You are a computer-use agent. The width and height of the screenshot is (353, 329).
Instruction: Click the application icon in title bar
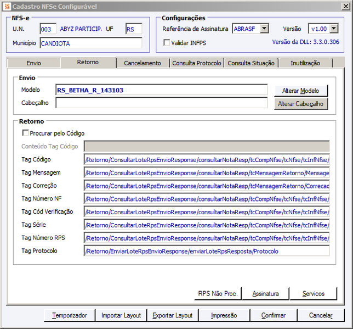(7, 7)
